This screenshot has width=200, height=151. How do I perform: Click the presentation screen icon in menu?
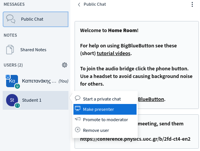(x=78, y=109)
